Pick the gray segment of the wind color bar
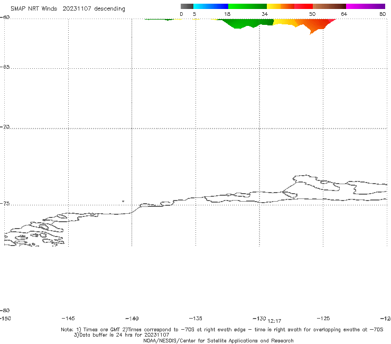The image size is (391, 344). pyautogui.click(x=187, y=6)
